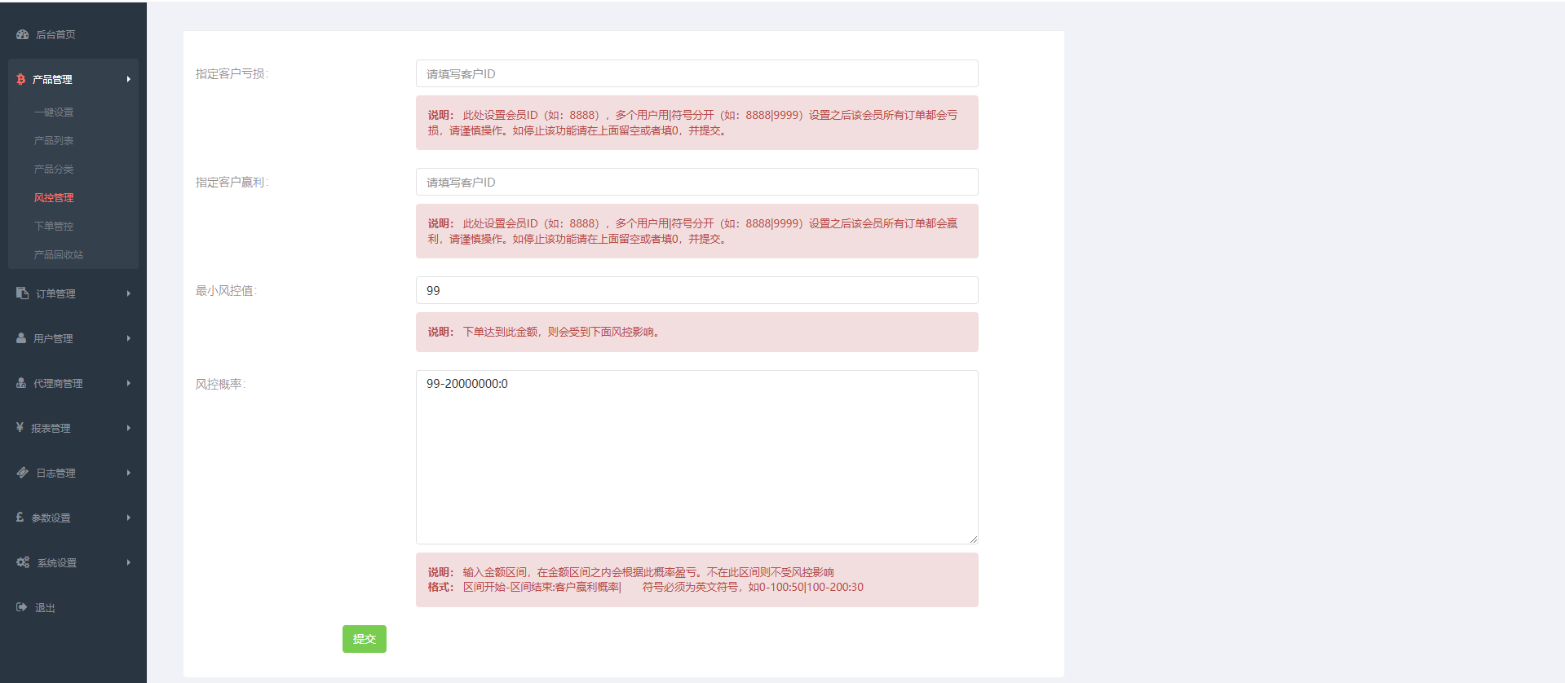Expand the 订单管理 menu arrow
1565x683 pixels.
coord(129,293)
